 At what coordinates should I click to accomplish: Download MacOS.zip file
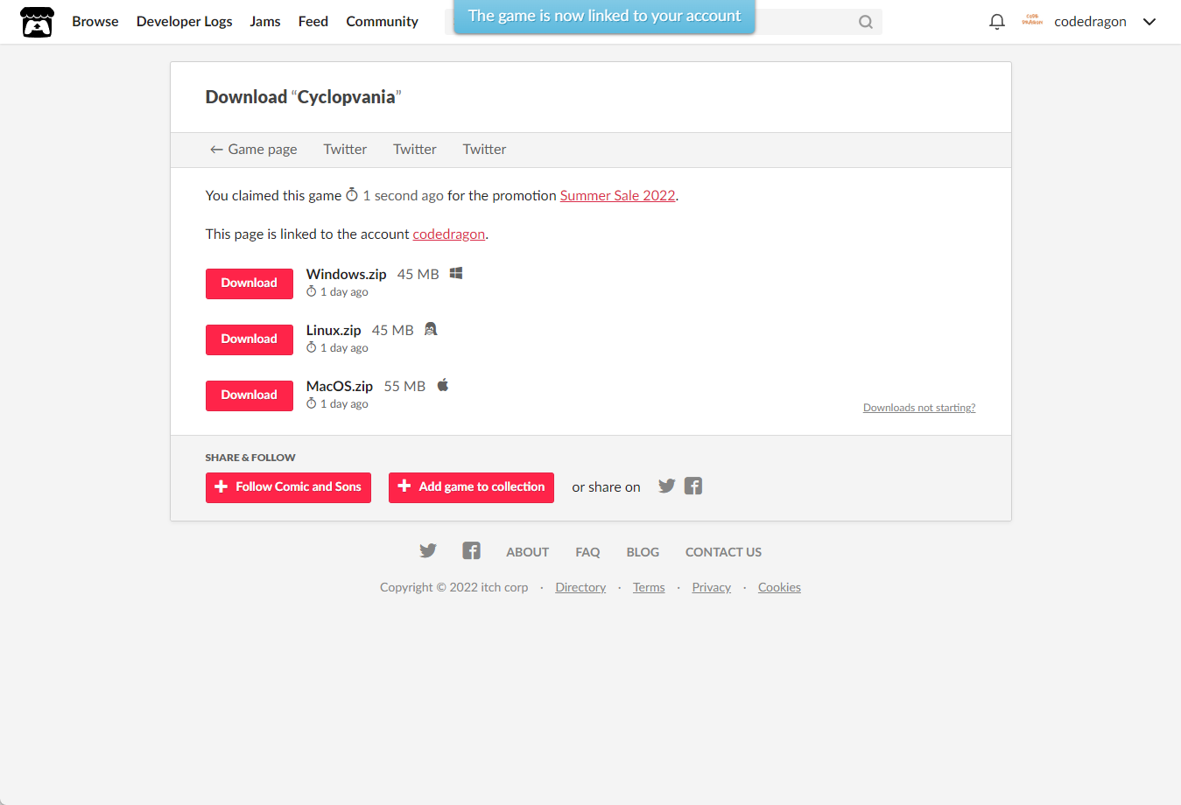[250, 395]
